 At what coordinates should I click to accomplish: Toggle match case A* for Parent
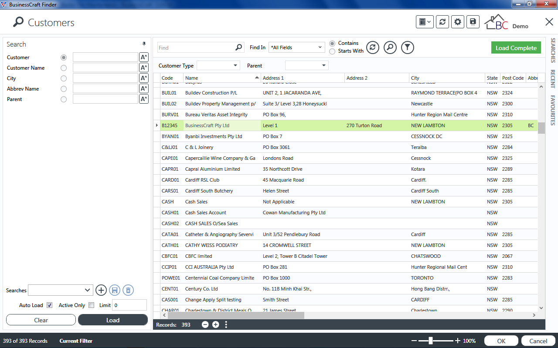[x=144, y=99]
